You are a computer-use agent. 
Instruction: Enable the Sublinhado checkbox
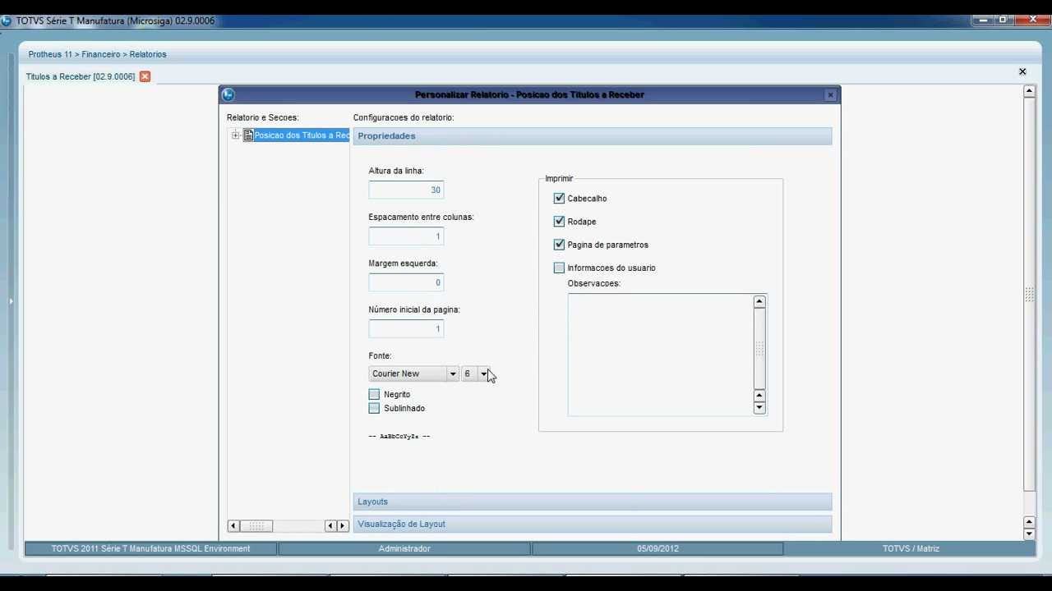(x=375, y=408)
